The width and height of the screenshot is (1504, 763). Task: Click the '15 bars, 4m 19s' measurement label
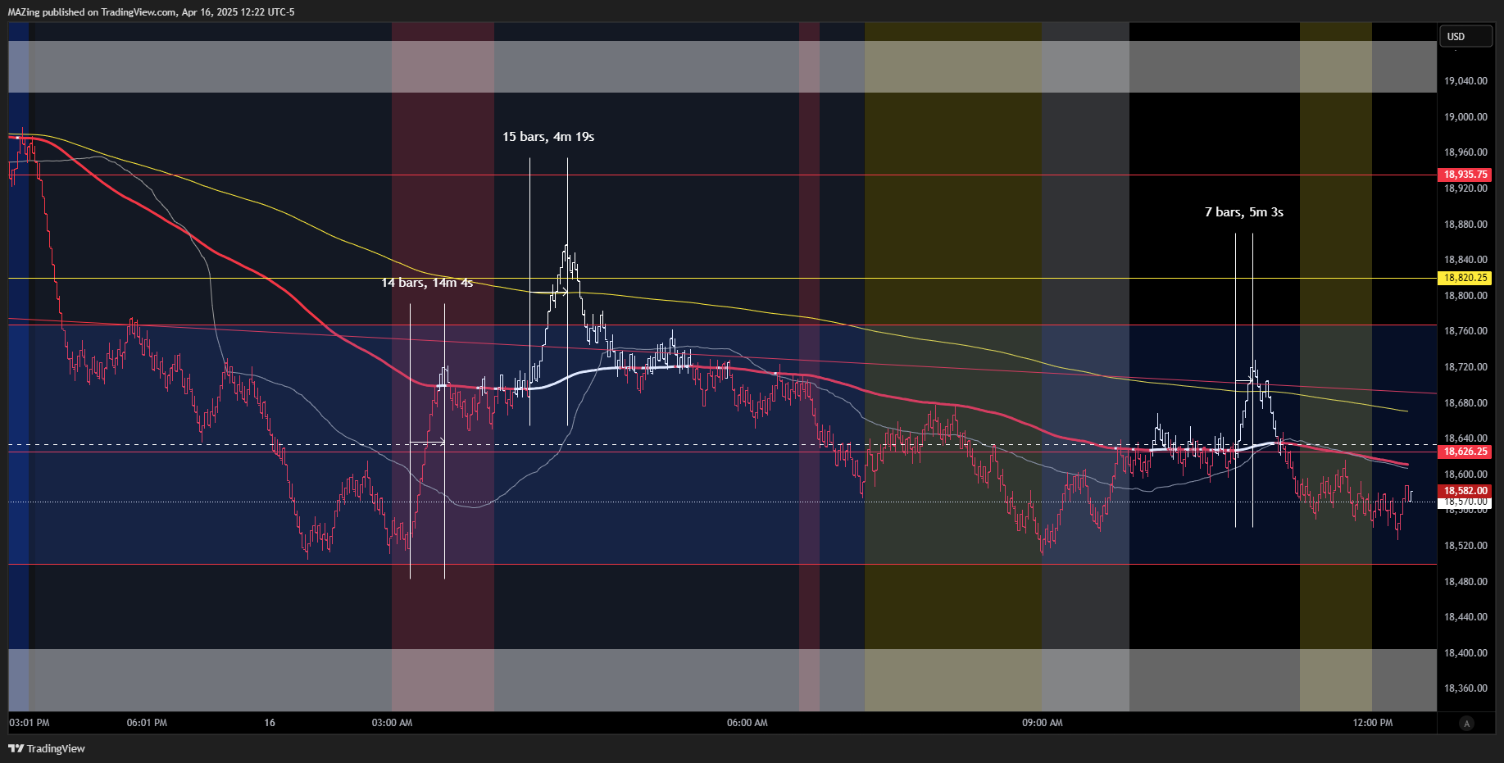548,137
